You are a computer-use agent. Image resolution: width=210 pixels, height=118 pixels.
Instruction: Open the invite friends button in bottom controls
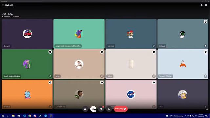tap(85, 109)
